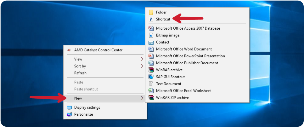Image resolution: width=304 pixels, height=127 pixels.
Task: Click the Word Document icon
Action: coord(151,49)
